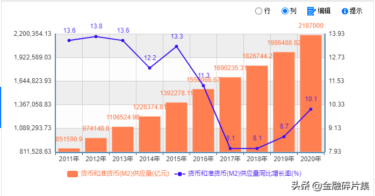The height and width of the screenshot is (196, 375).
Task: Click right axis value 11.53
Action: tap(337, 81)
